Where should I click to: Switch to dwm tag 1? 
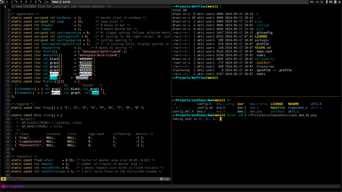(2, 2)
